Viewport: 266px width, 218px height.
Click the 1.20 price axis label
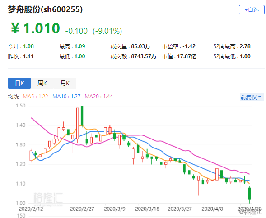point(20,164)
